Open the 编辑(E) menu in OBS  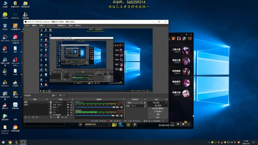[x=34, y=25]
